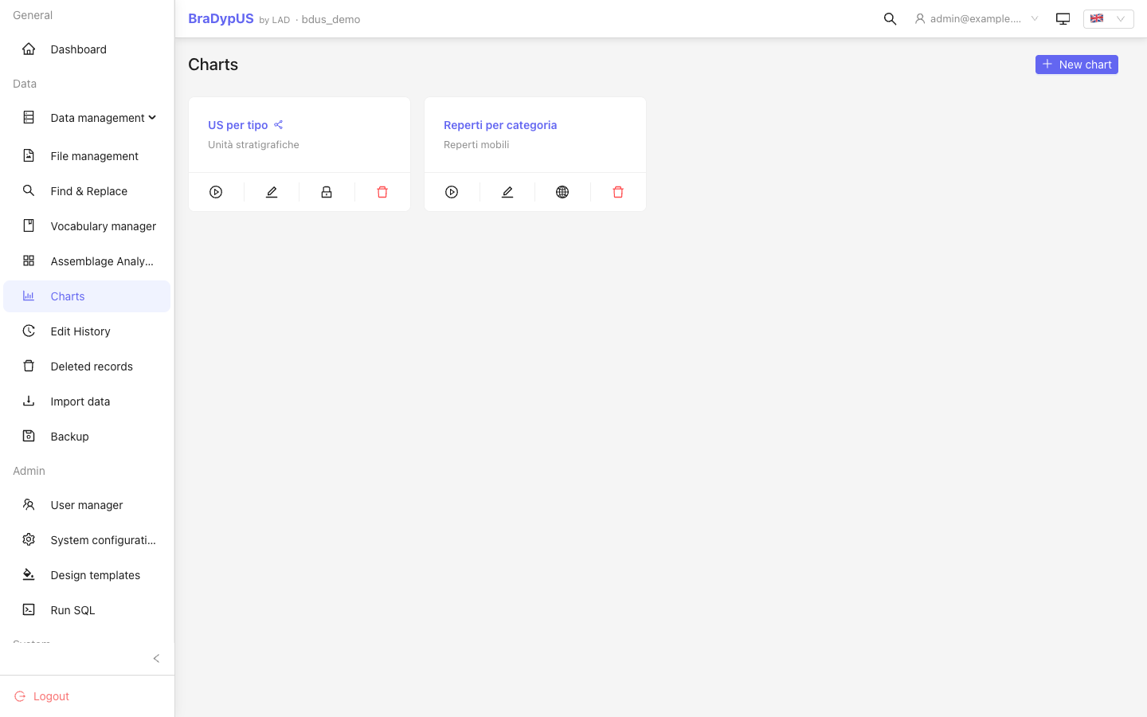Expand the Data management menu
Image resolution: width=1147 pixels, height=717 pixels.
87,118
